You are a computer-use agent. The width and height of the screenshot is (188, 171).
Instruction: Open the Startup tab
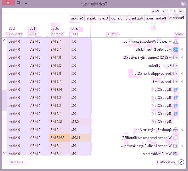pos(116,18)
